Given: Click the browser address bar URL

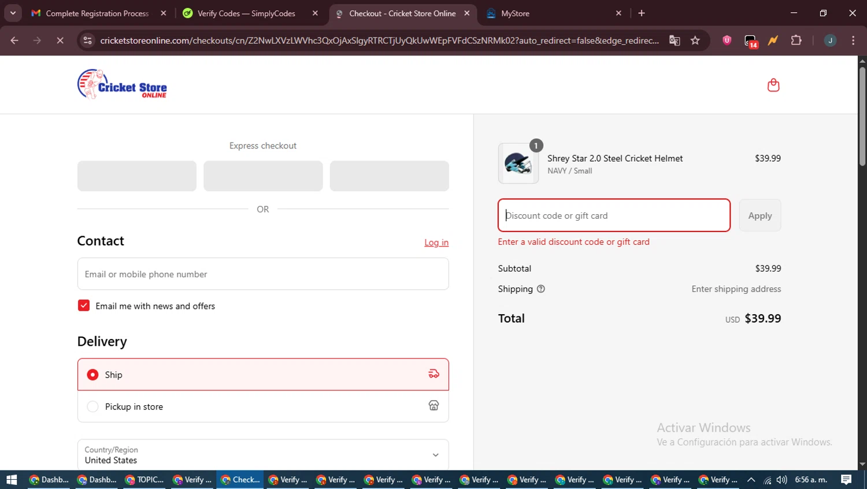Looking at the screenshot, I should click(379, 40).
